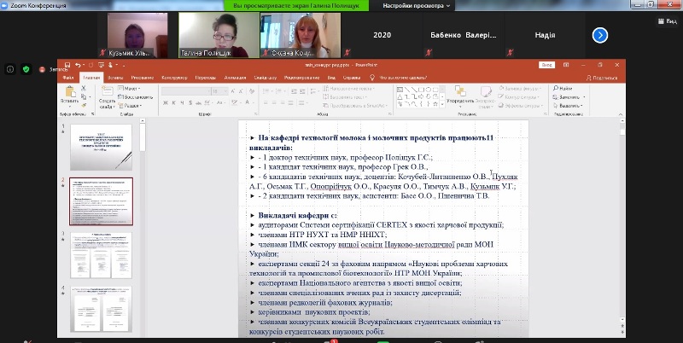Switch to Animation (Анимация) ribbon tab

[235, 78]
